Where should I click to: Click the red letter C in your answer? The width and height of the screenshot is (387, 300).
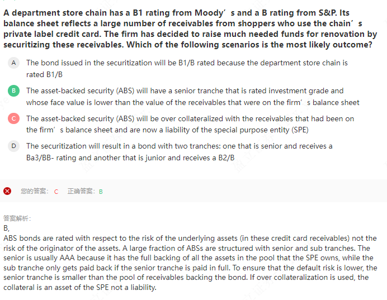tap(56, 192)
